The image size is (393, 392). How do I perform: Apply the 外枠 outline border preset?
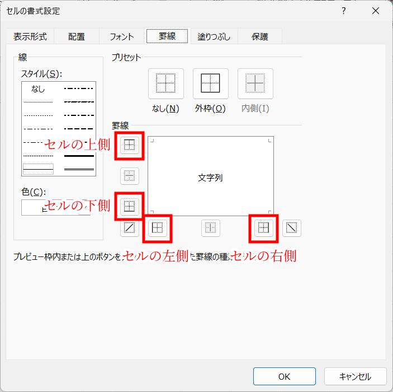tap(211, 83)
